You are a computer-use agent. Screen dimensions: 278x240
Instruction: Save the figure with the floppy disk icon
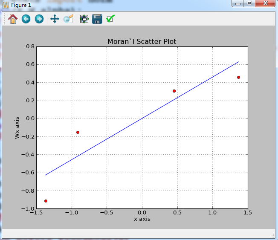click(97, 19)
